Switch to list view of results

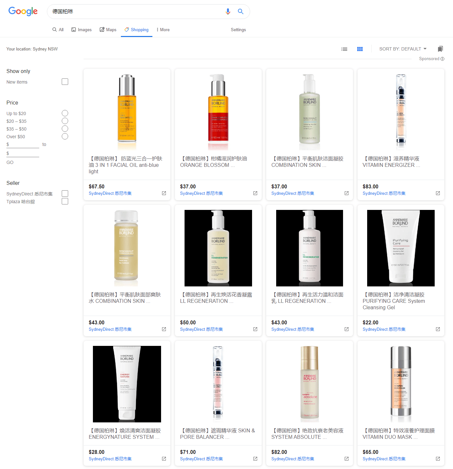[x=344, y=49]
